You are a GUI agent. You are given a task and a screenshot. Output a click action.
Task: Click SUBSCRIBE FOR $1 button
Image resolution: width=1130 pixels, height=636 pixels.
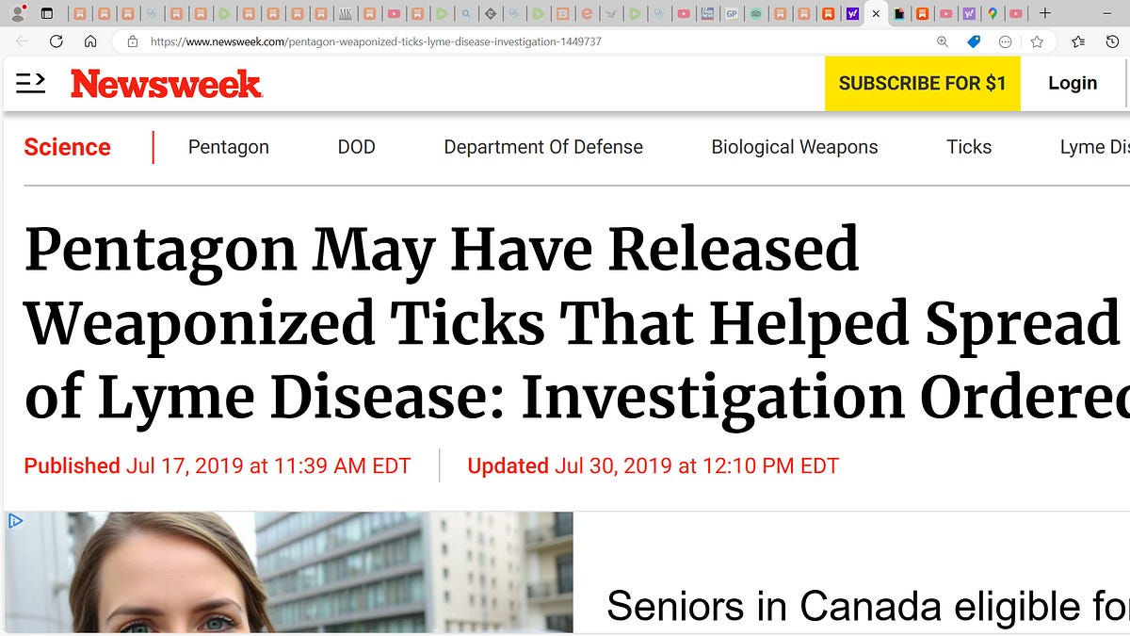(x=923, y=83)
